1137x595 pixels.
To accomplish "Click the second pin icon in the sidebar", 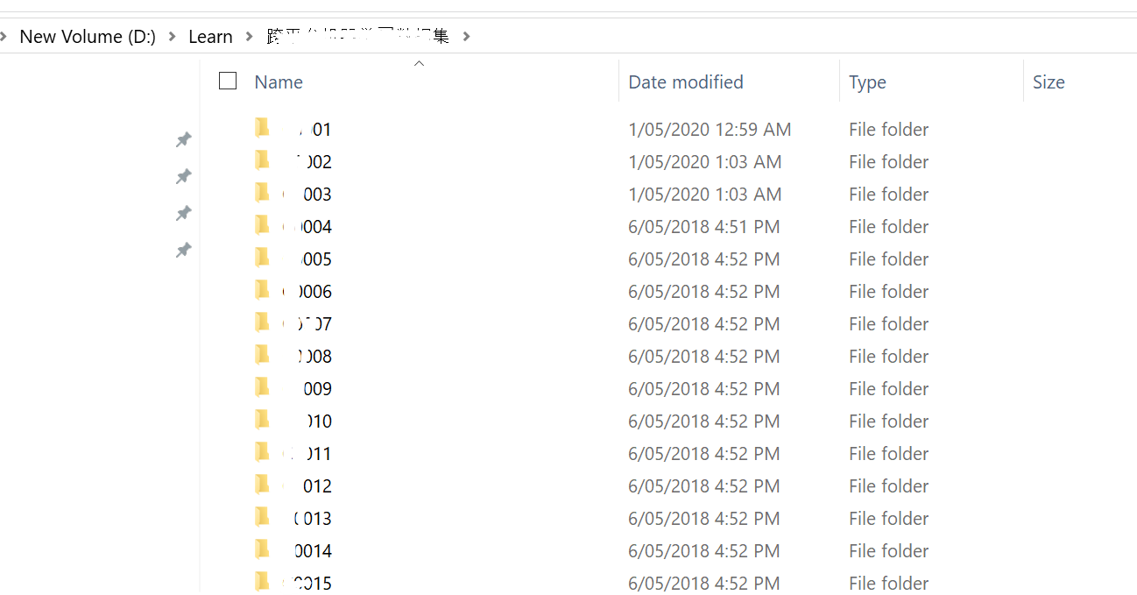I will pos(184,176).
